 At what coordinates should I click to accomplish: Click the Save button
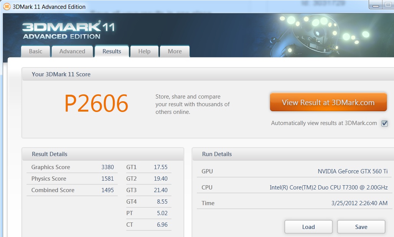(361, 227)
